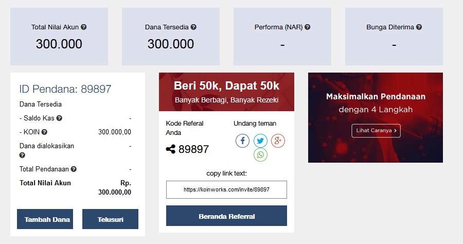The width and height of the screenshot is (463, 244).
Task: Click help icon next to Saldo Kas
Action: click(x=59, y=118)
